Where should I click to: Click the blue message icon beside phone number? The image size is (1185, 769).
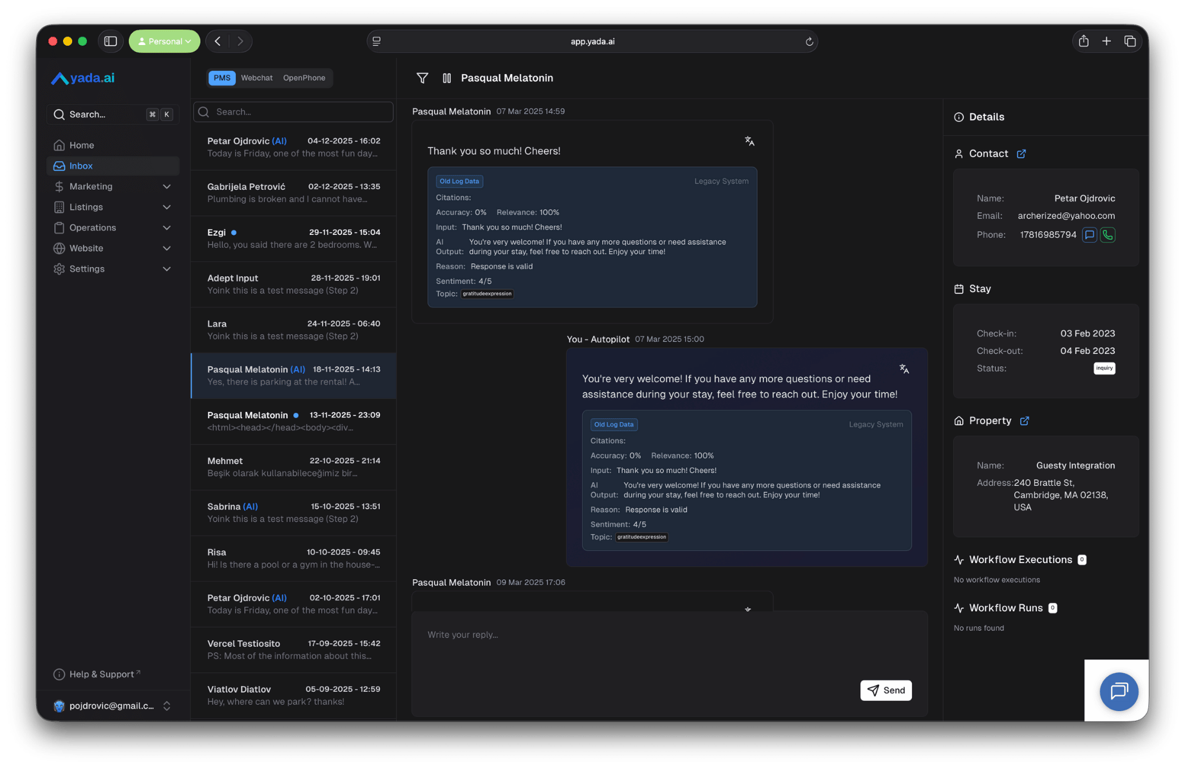[1089, 235]
